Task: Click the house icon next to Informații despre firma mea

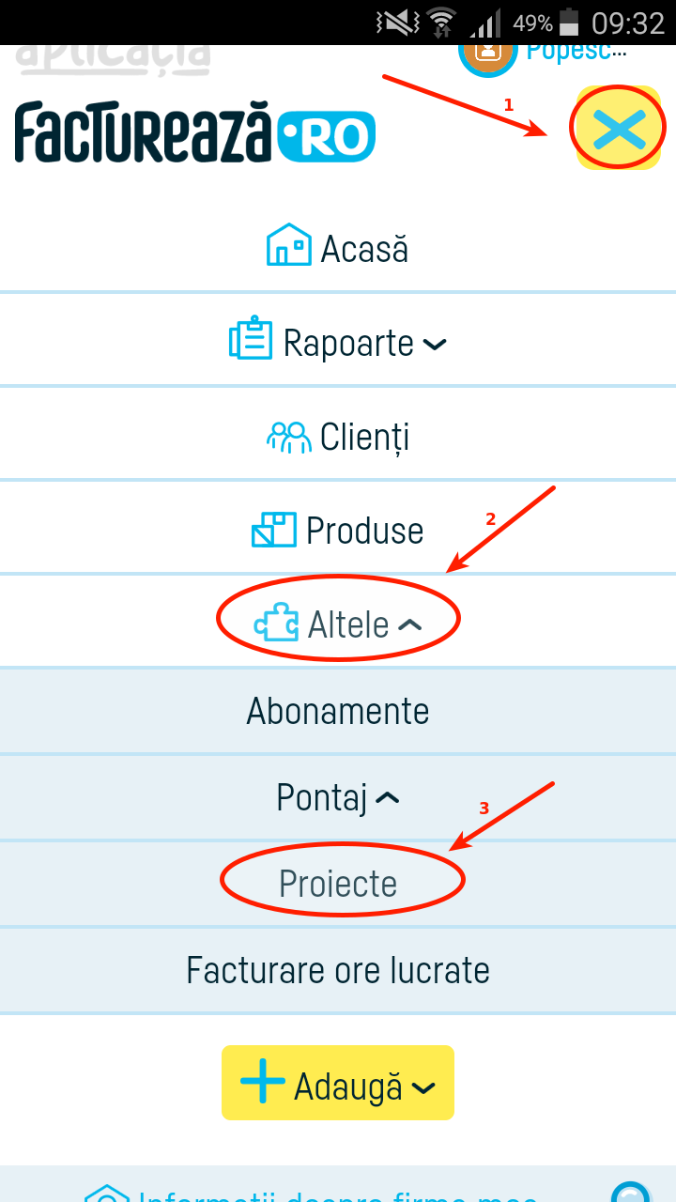Action: pos(108,1194)
